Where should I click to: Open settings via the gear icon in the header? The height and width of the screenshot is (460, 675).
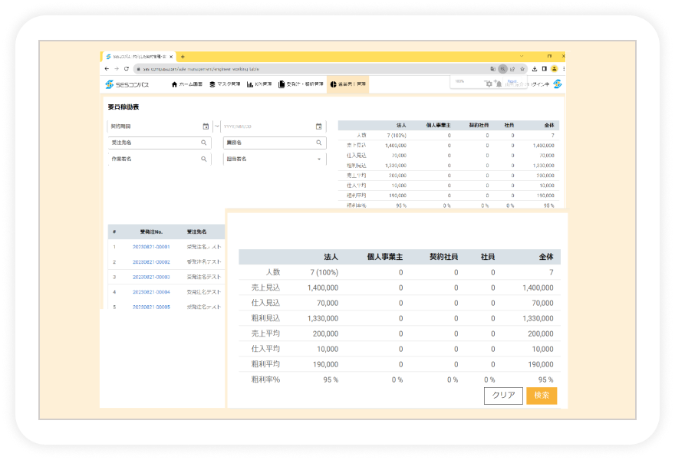point(489,84)
